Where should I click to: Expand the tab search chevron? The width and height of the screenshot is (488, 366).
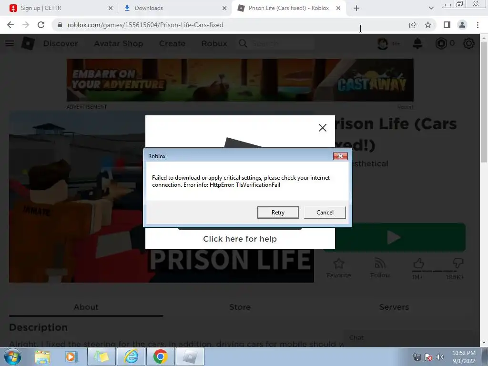click(431, 9)
